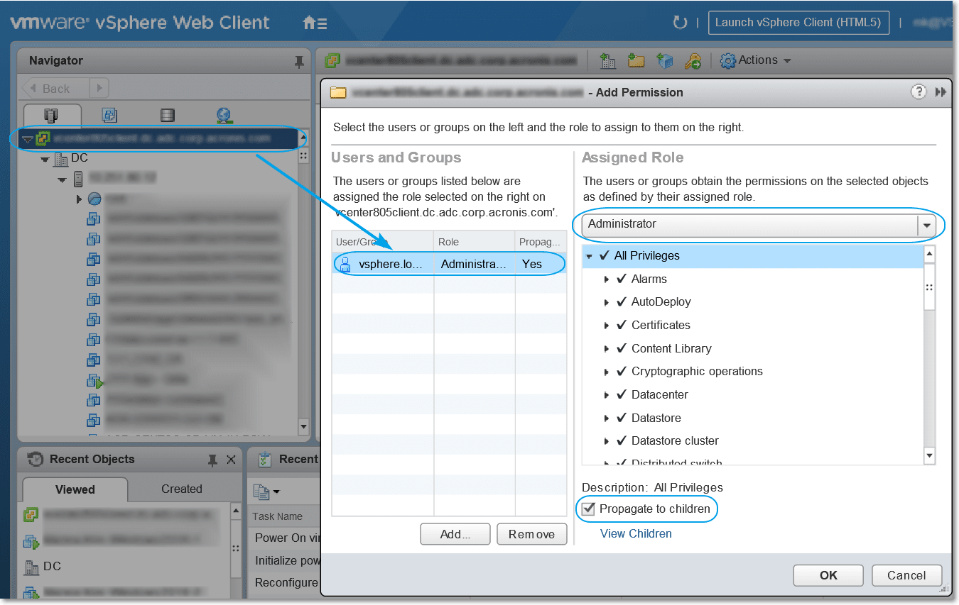Open the vSphere home menu icon

(315, 23)
